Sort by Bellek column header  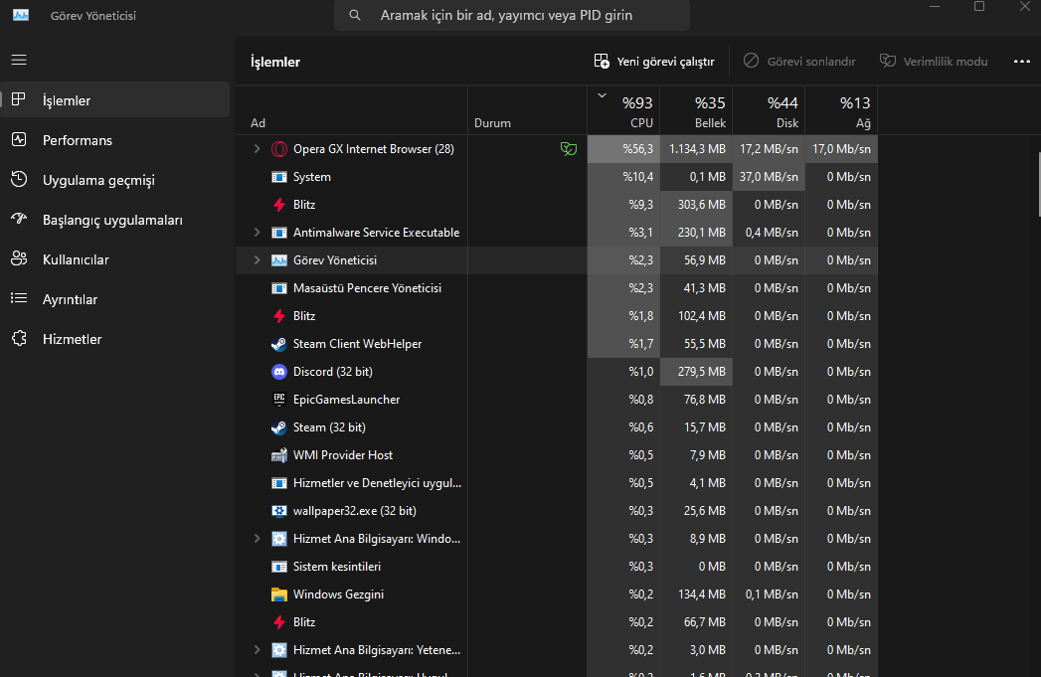696,110
